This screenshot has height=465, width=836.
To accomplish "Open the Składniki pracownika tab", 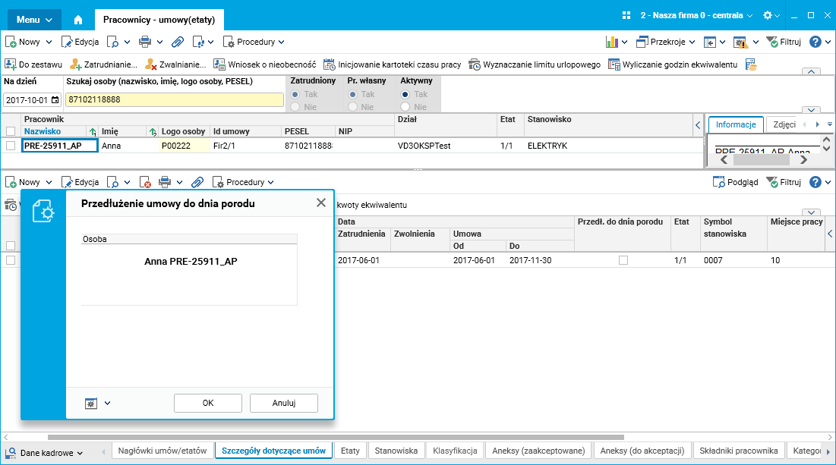I will [739, 451].
